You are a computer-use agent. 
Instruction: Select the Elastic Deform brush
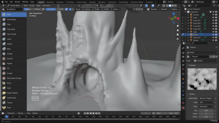(x=14, y=93)
